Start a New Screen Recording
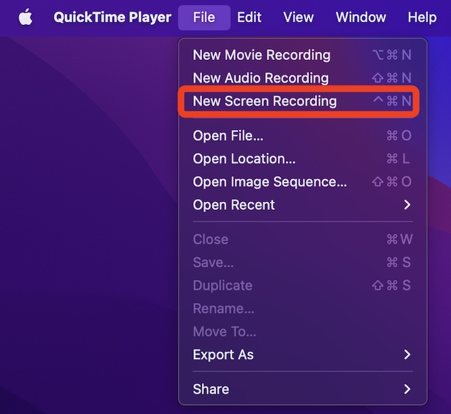Viewport: 451px width, 414px height. (x=302, y=101)
